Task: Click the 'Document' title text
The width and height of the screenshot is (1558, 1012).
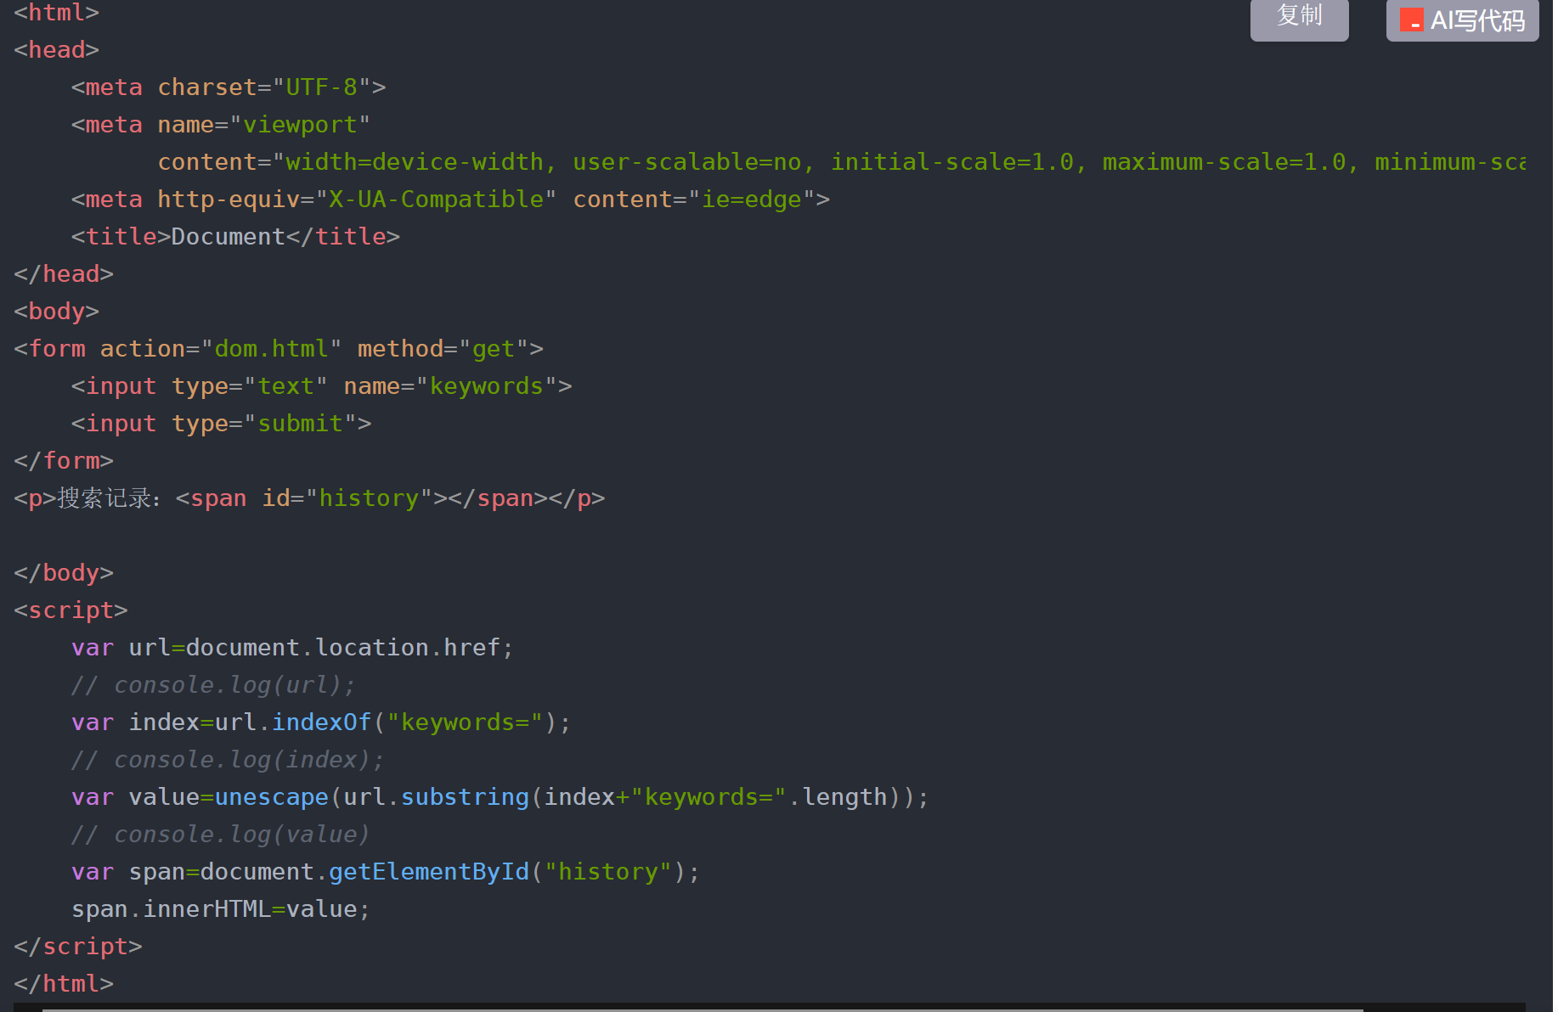Action: (228, 237)
